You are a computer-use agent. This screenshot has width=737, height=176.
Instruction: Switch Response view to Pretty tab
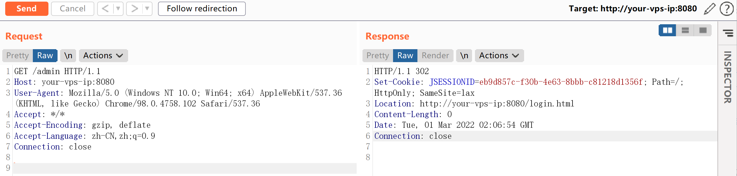pyautogui.click(x=377, y=56)
